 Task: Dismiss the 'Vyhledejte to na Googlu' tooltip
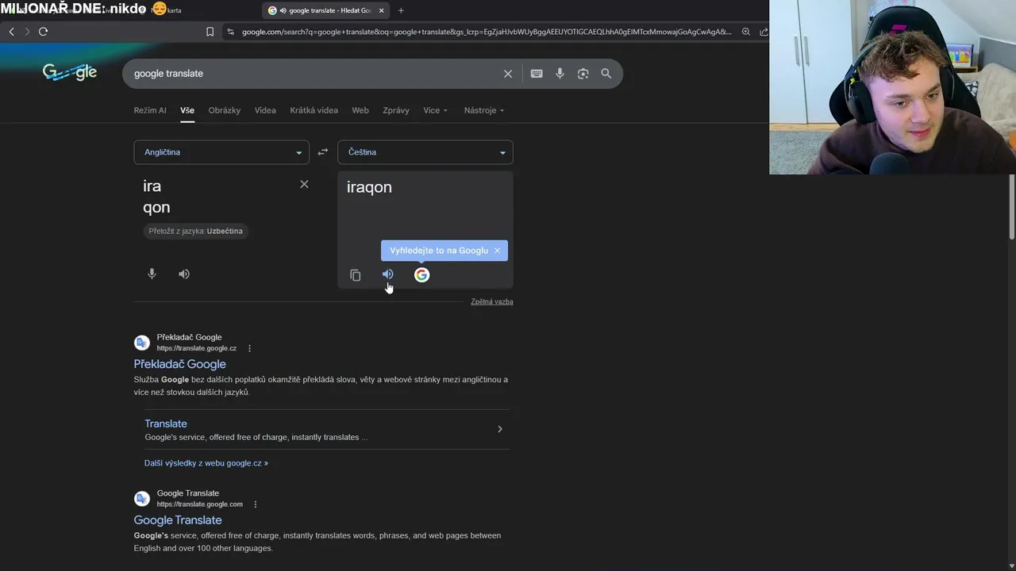point(498,251)
